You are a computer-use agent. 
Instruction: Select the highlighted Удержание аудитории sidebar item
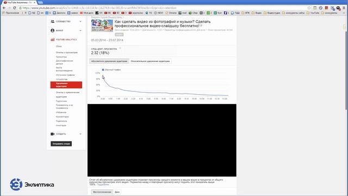(x=66, y=85)
